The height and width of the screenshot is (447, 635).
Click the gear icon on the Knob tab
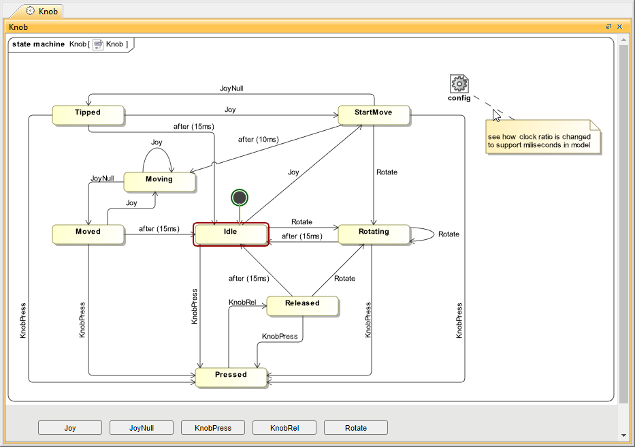tap(31, 11)
